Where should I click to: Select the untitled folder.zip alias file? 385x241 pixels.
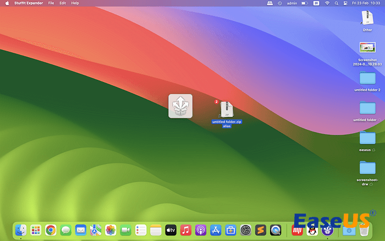227,109
